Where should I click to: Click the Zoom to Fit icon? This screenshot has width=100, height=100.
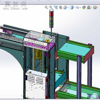46,7
